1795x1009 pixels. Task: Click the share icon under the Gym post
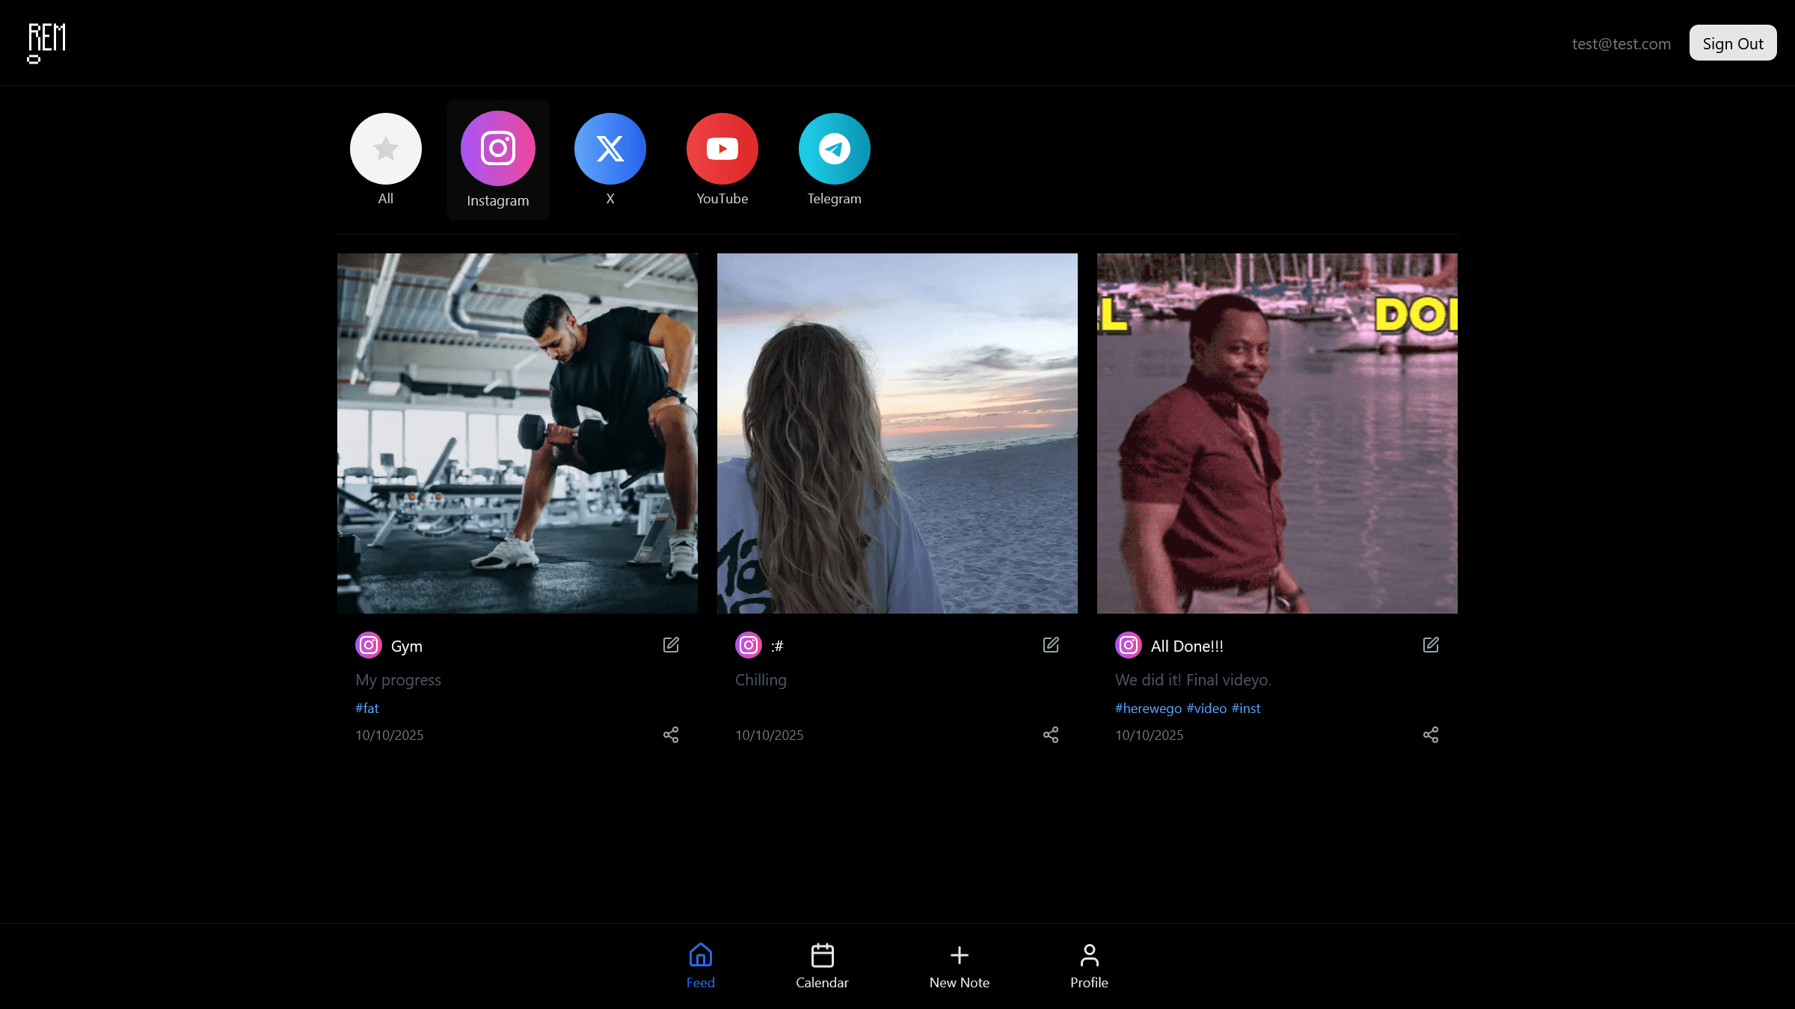[670, 735]
